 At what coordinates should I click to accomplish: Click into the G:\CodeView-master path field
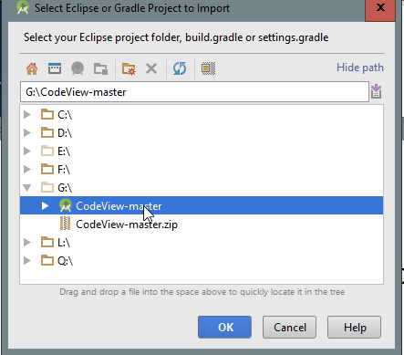click(194, 92)
